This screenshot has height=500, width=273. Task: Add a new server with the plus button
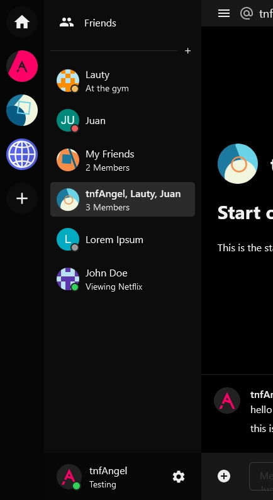click(x=22, y=198)
